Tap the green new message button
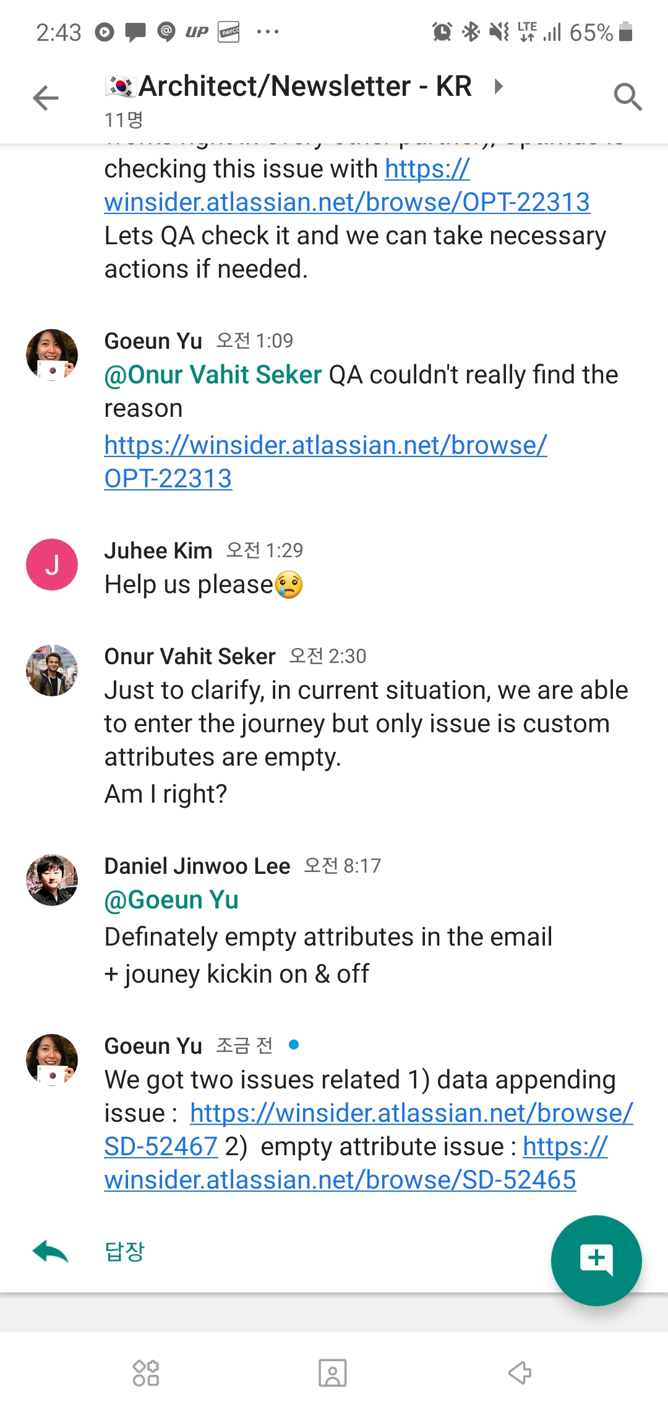Viewport: 668px width, 1410px height. click(x=596, y=1260)
